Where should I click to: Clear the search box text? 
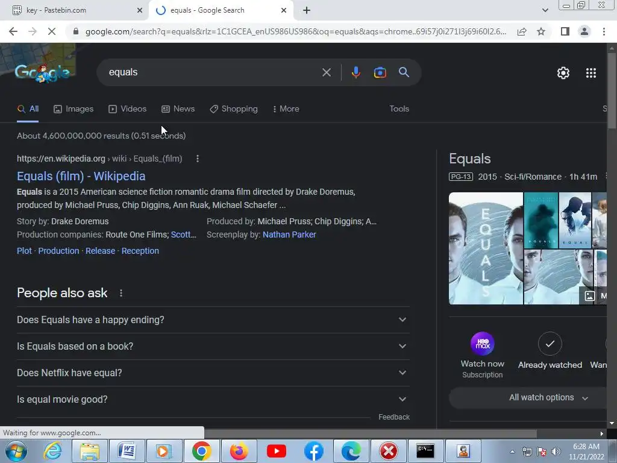pos(326,72)
